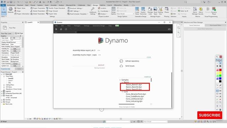Open Panel Schedule Templates dropdown

pyautogui.click(x=78, y=14)
